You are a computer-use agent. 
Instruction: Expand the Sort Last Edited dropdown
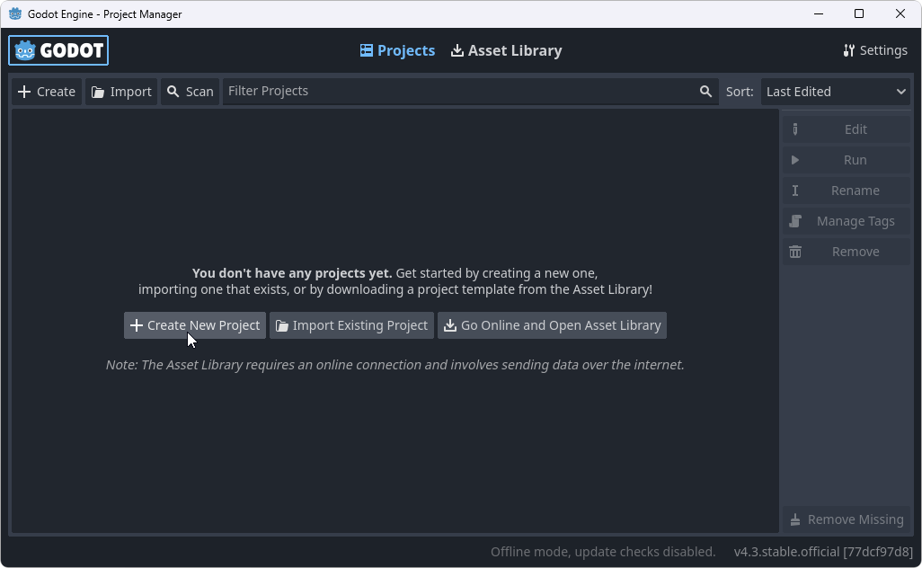point(836,92)
